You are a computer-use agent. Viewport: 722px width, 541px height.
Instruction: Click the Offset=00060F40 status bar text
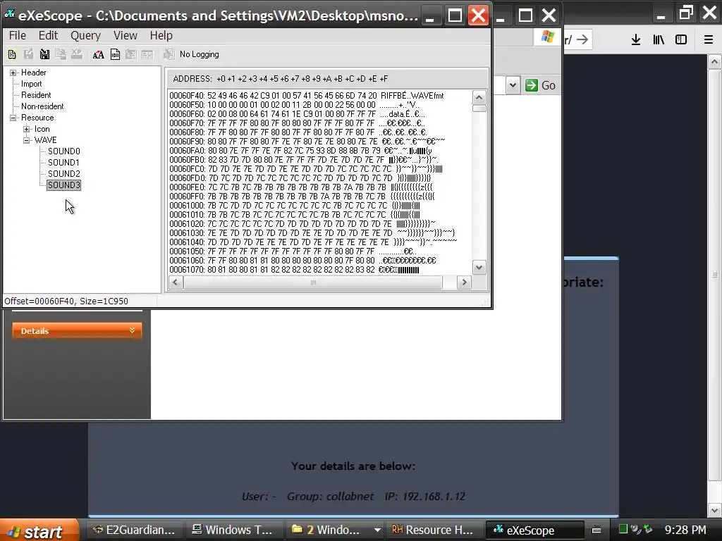point(66,301)
